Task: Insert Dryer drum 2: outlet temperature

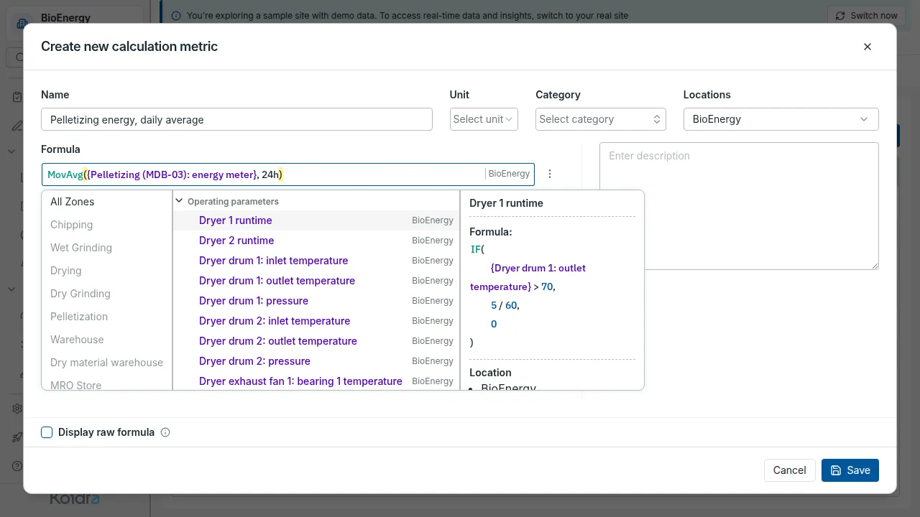Action: pos(316,341)
